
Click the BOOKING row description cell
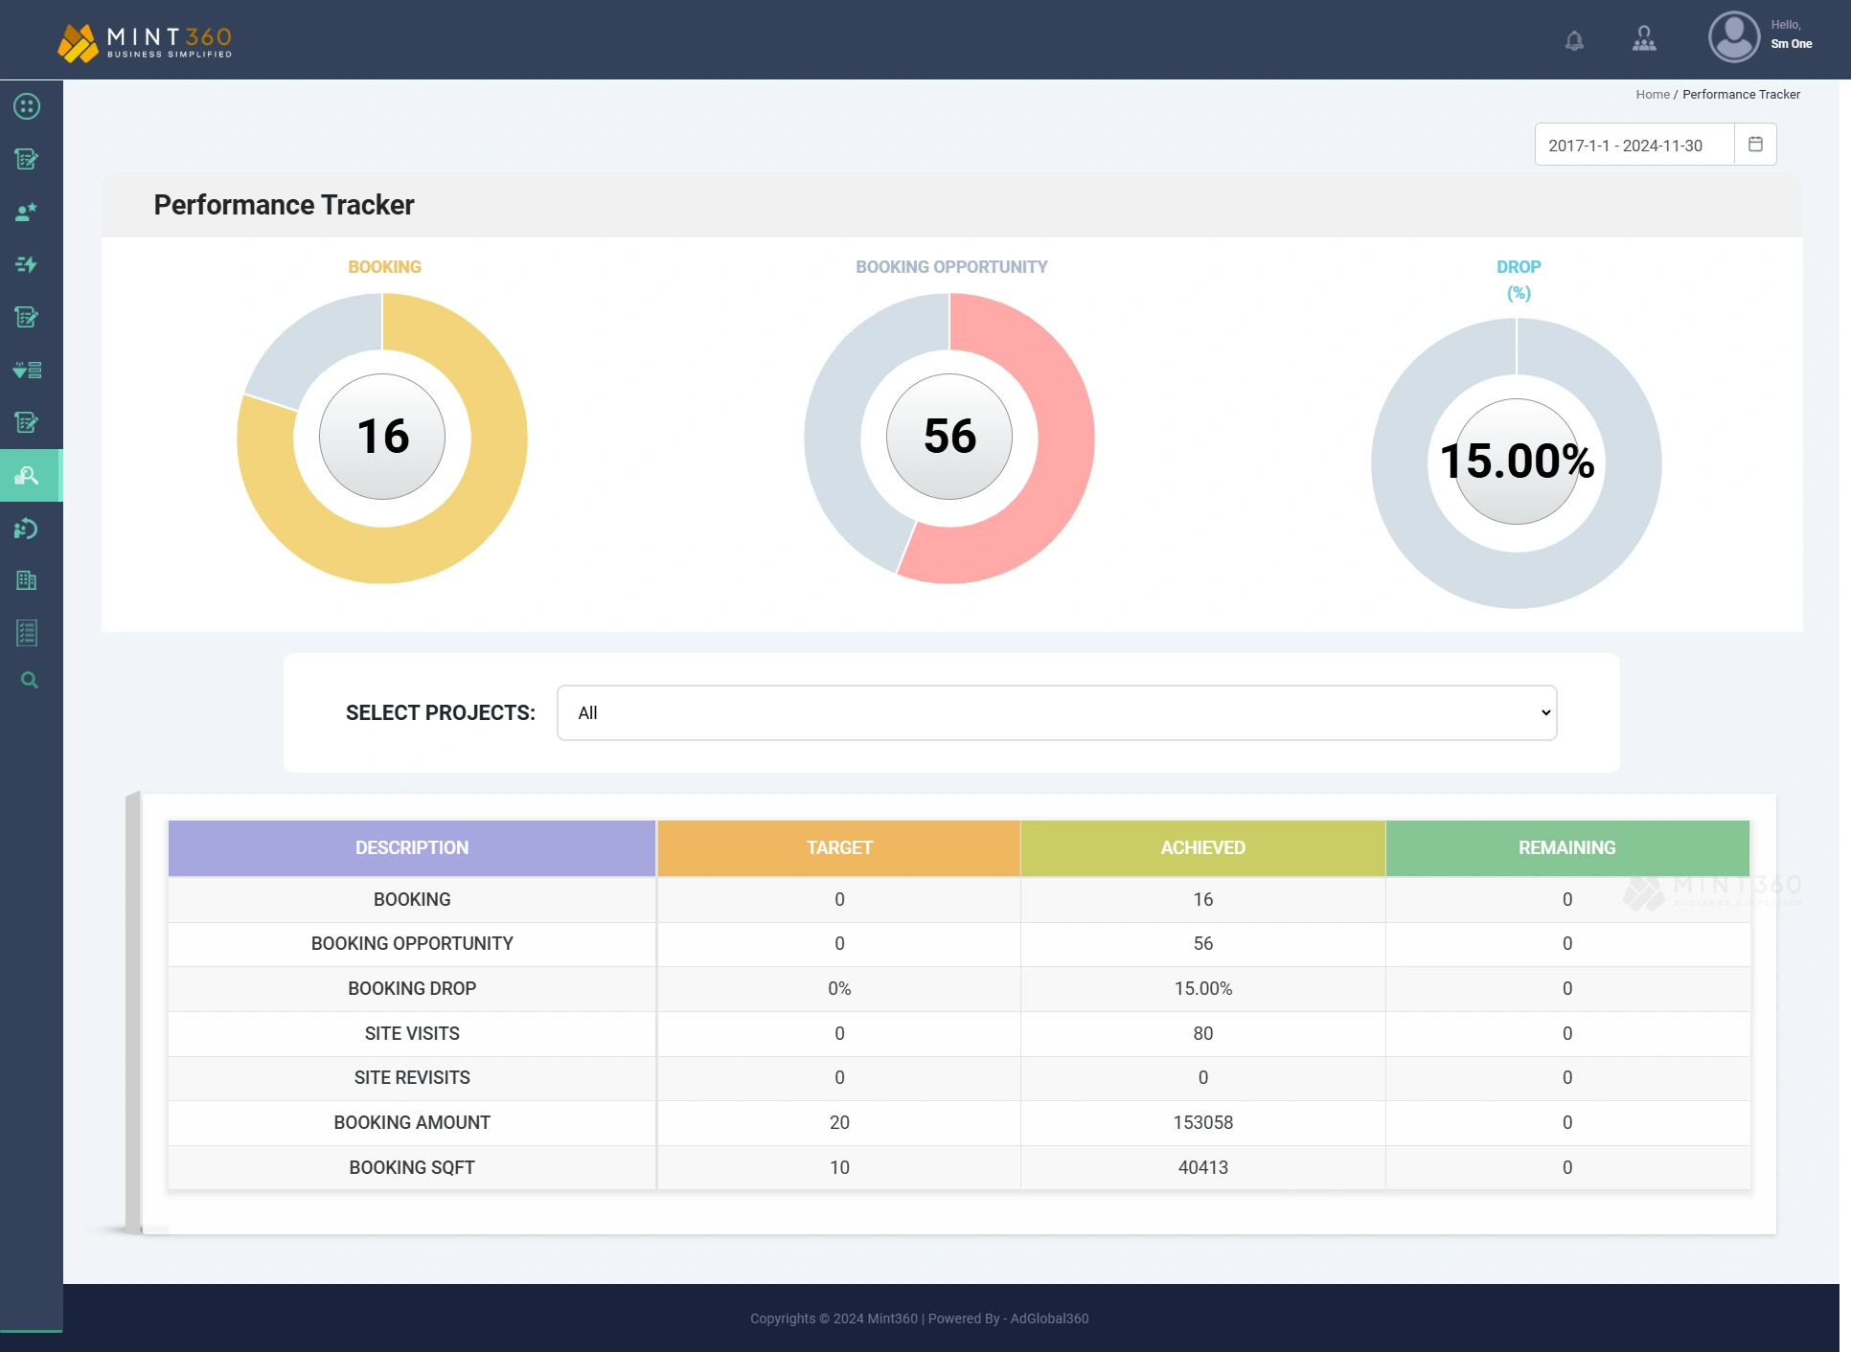pos(412,899)
